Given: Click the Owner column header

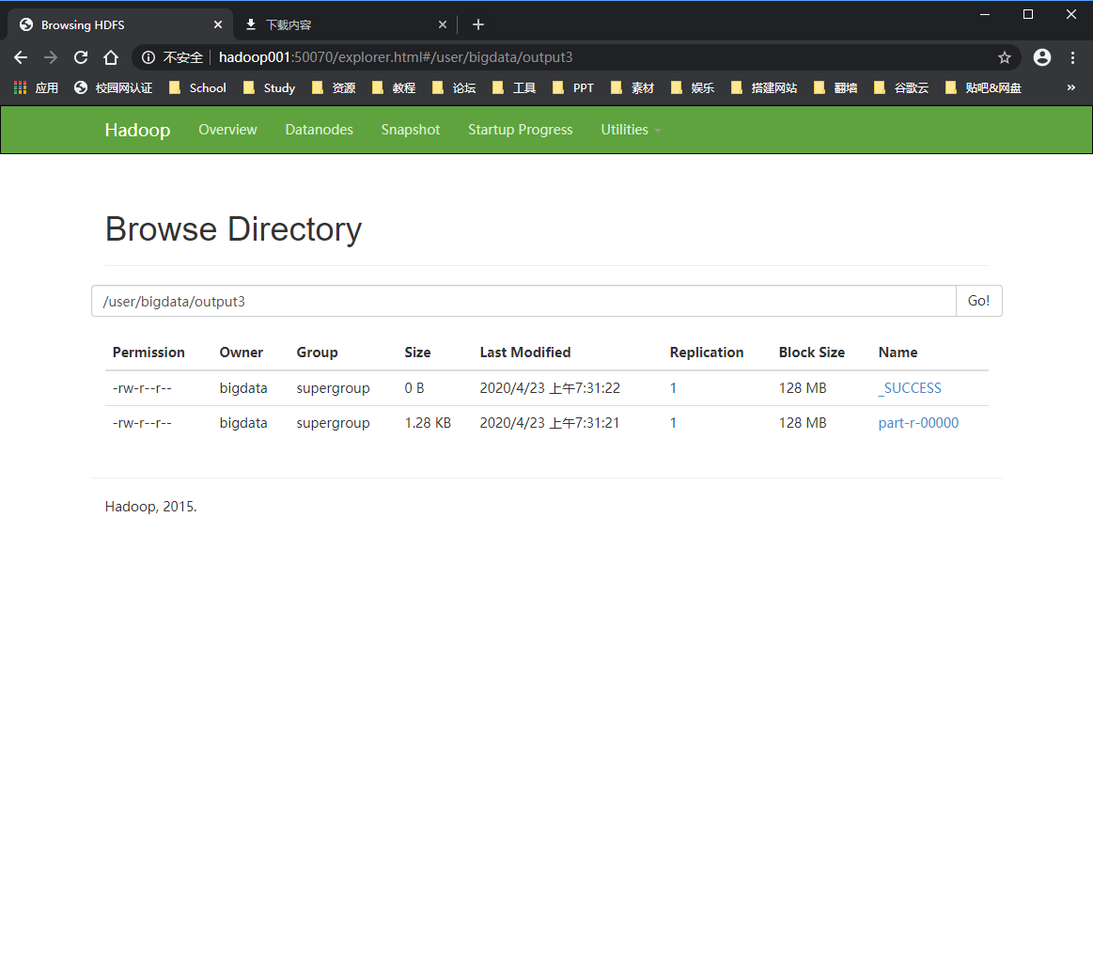Looking at the screenshot, I should [242, 353].
